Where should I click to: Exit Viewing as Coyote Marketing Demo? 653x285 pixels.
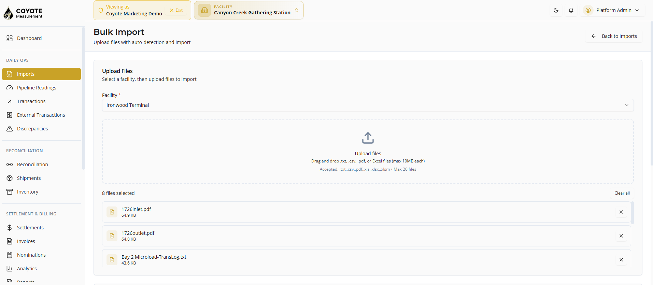pyautogui.click(x=176, y=10)
